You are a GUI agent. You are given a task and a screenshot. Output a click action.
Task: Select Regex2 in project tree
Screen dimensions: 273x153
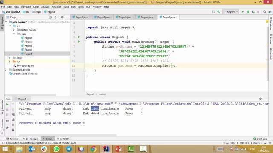pos(28,42)
